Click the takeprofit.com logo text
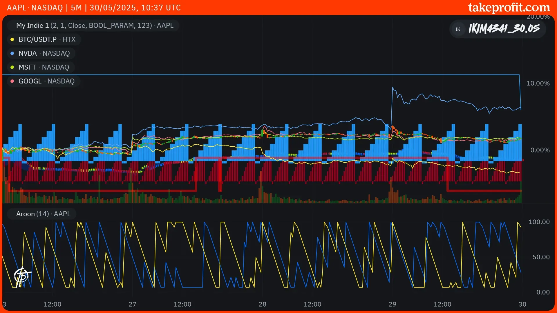The width and height of the screenshot is (557, 313). pos(509,8)
